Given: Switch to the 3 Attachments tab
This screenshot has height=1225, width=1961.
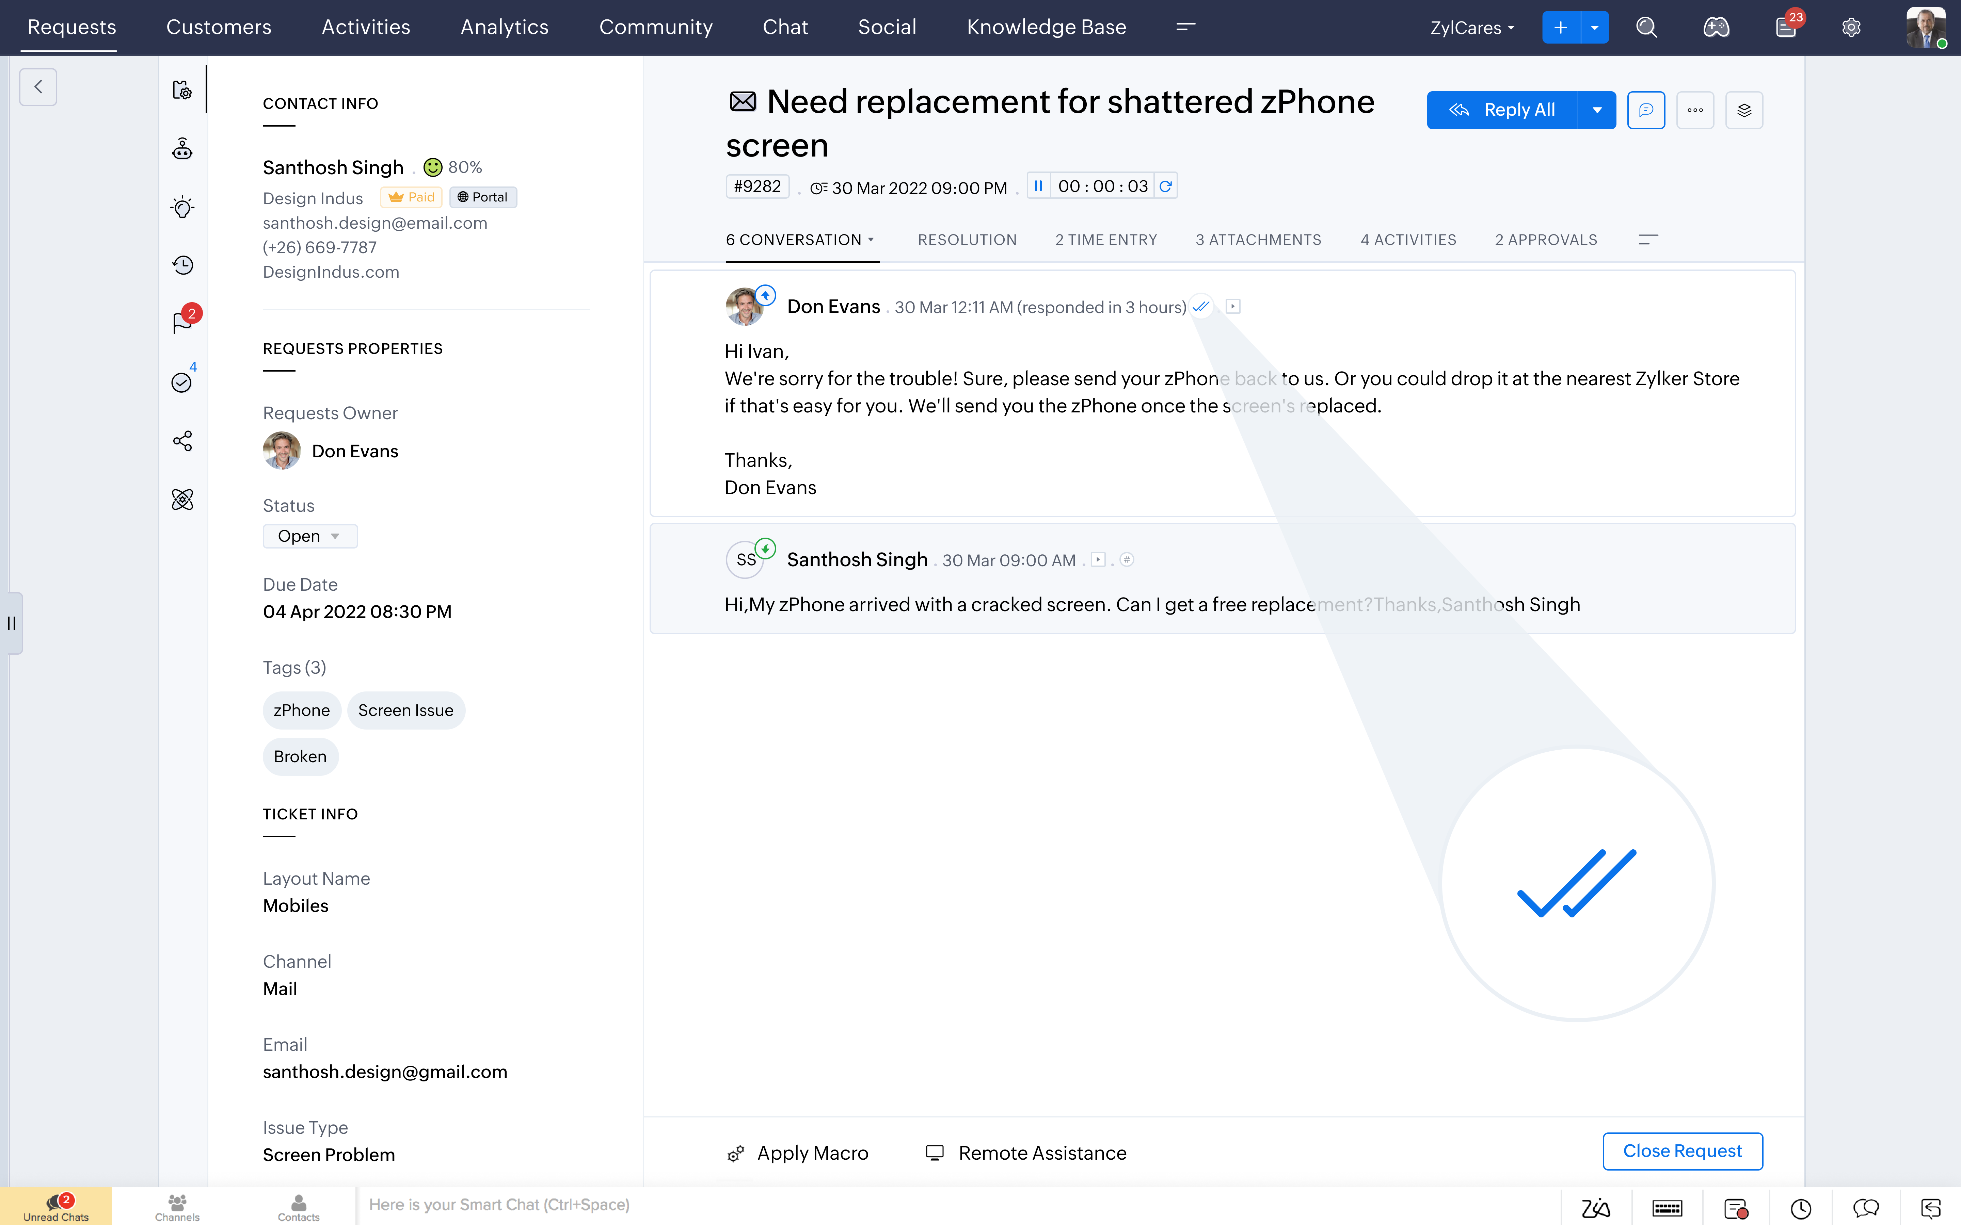Looking at the screenshot, I should pyautogui.click(x=1258, y=240).
